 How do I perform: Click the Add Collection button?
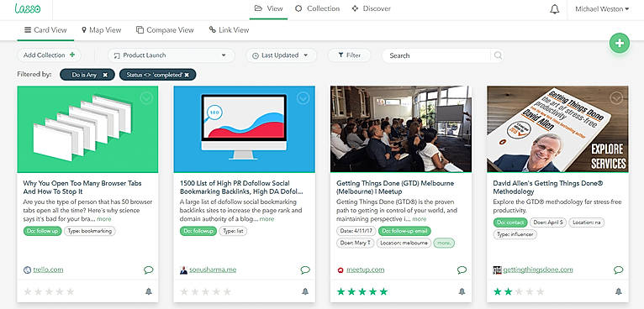[x=49, y=55]
